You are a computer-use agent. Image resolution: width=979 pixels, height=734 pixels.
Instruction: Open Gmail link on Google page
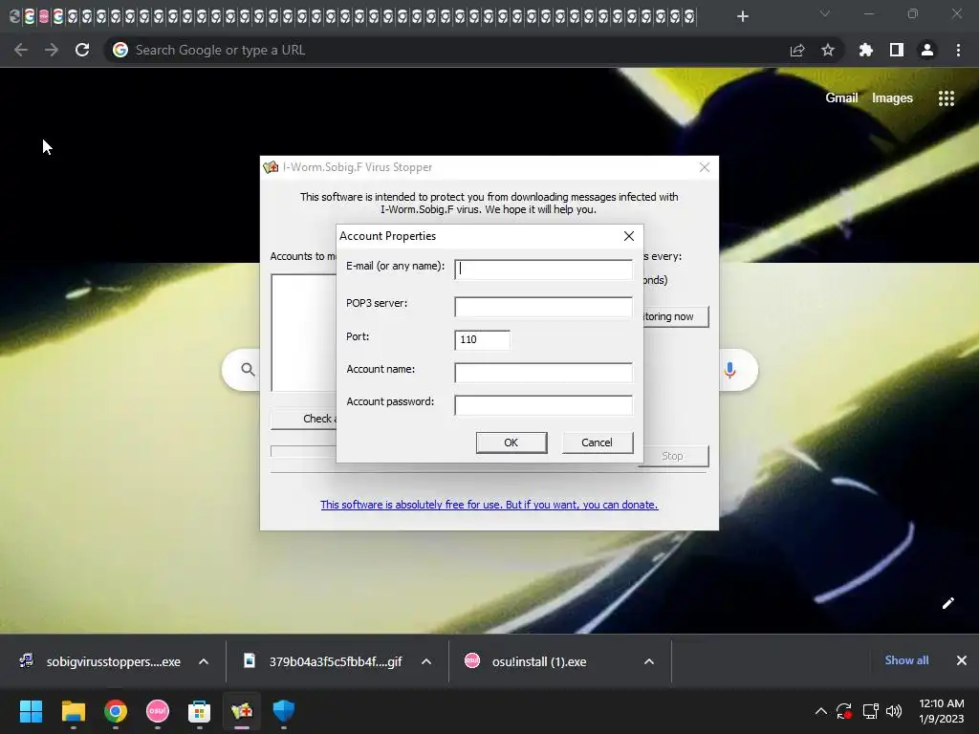(x=841, y=98)
